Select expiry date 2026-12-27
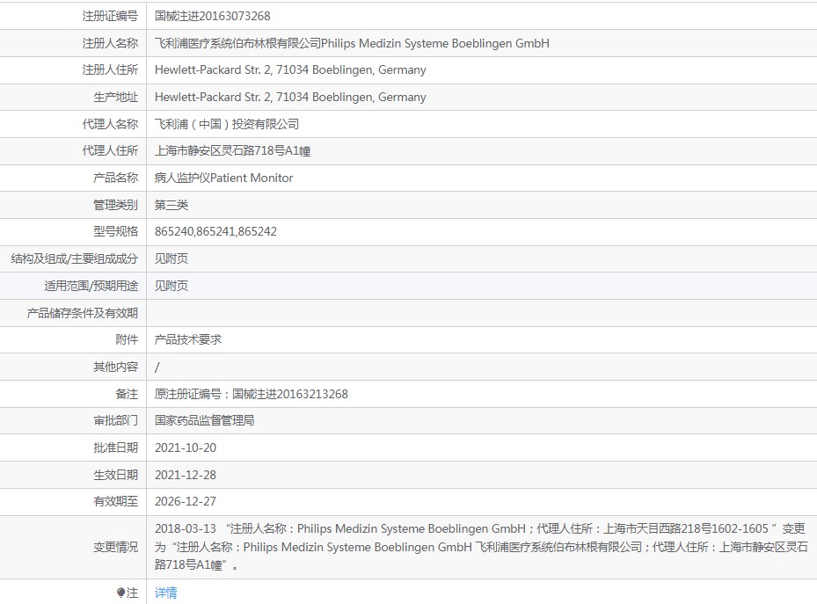The height and width of the screenshot is (604, 817). pyautogui.click(x=186, y=501)
